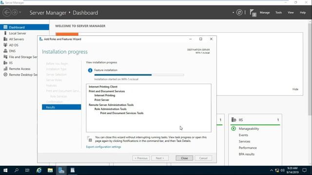Select Print and Document Services Tools entry
The image size is (312, 175).
122,113
